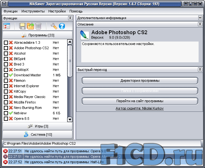Viewport: 205px width, 168px height.
Task: Toggle the Программы [33] category header
Action: point(37,35)
